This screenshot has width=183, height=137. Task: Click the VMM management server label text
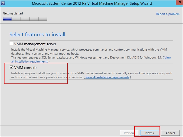pyautogui.click(x=35, y=44)
